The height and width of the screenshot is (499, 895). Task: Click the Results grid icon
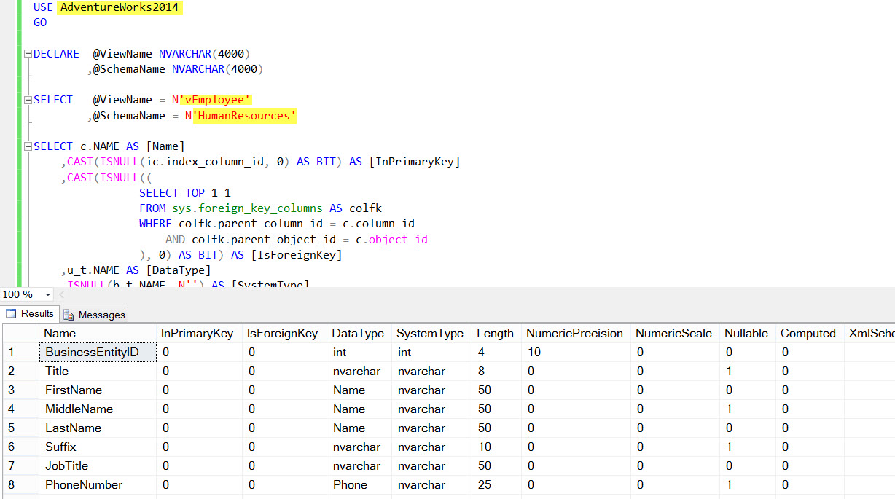(11, 314)
